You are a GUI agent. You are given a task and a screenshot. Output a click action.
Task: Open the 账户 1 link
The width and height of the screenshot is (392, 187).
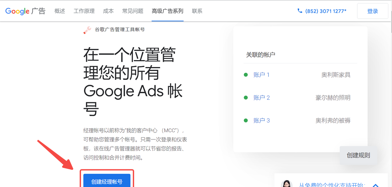[261, 75]
